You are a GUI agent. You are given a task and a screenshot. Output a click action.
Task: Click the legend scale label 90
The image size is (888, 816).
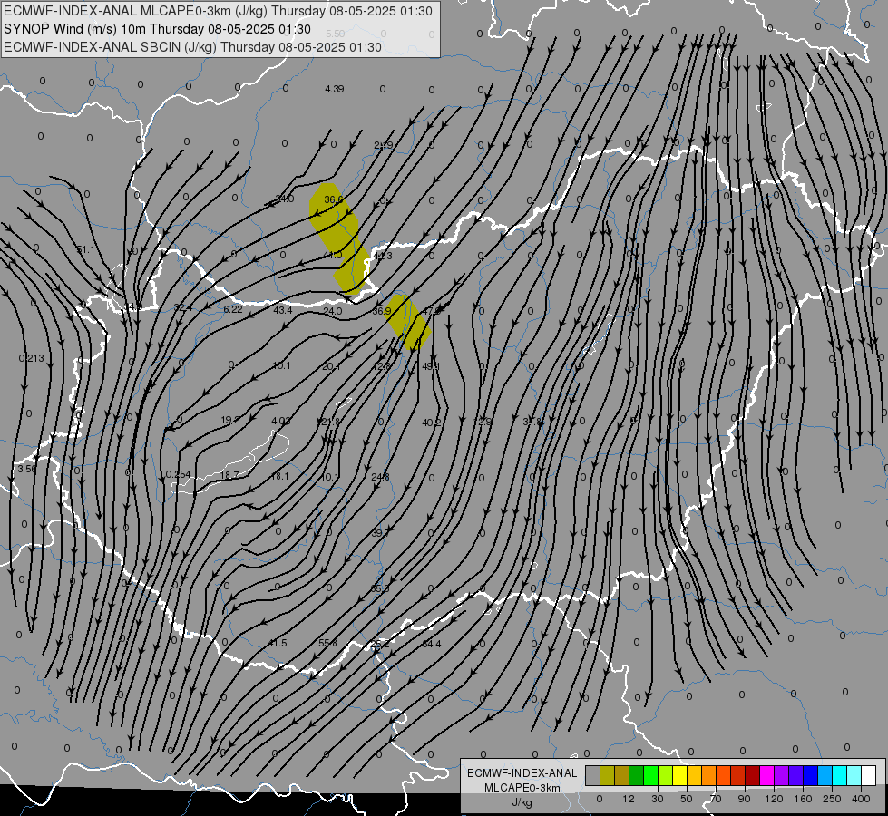[744, 799]
